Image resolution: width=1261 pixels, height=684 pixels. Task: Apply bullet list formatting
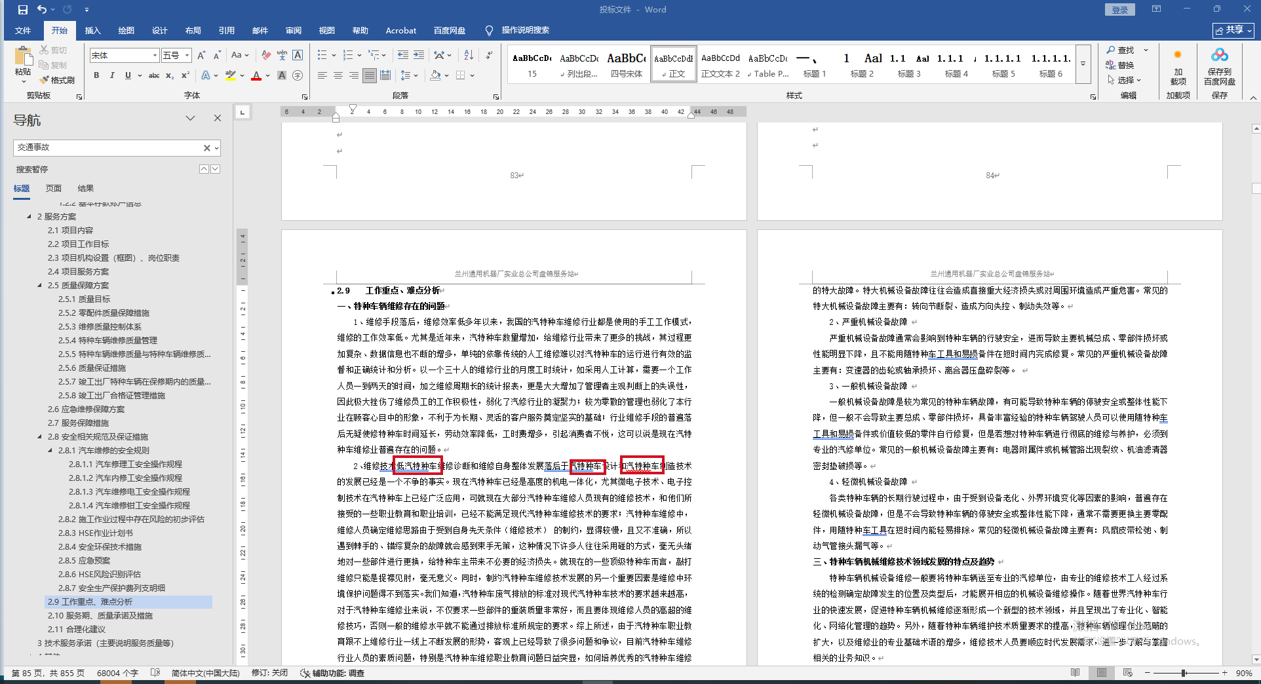322,56
